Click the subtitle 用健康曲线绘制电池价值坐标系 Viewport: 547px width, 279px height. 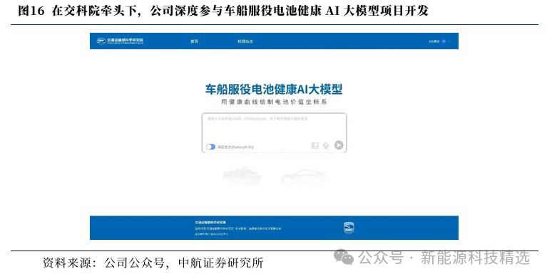click(x=274, y=102)
